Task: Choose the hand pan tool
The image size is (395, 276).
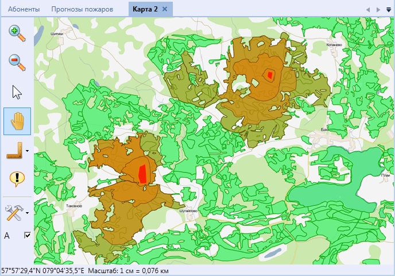Action: pos(17,121)
